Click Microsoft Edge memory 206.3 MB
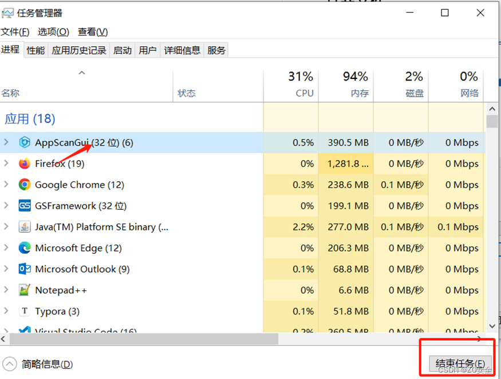The height and width of the screenshot is (379, 501). click(348, 248)
